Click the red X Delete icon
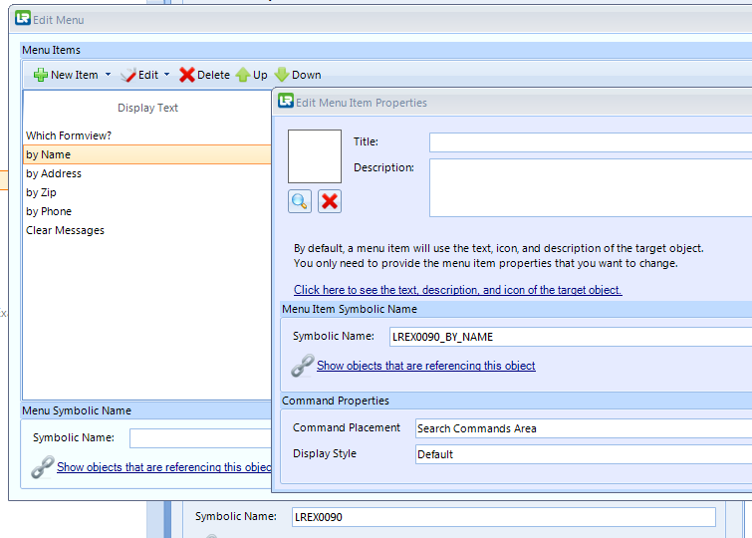Viewport: 752px width, 538px height. (x=186, y=75)
